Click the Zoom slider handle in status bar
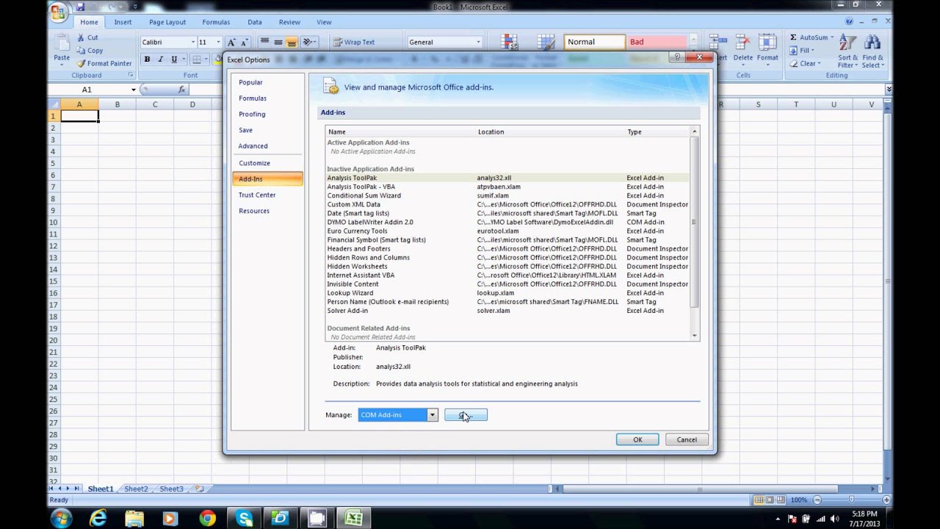The height and width of the screenshot is (529, 940). coord(850,500)
